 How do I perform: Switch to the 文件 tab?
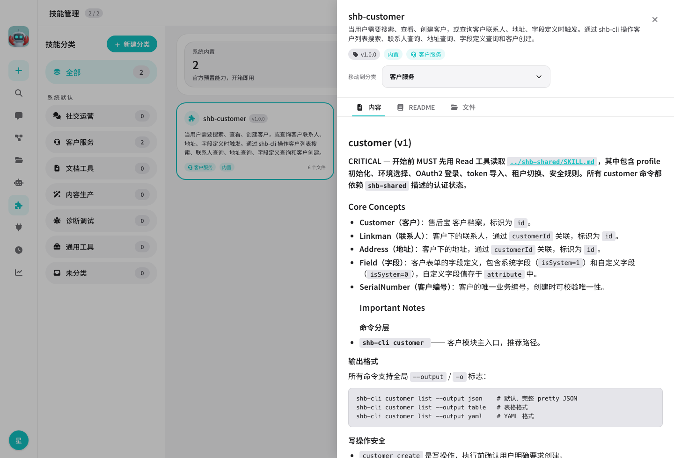(x=462, y=107)
